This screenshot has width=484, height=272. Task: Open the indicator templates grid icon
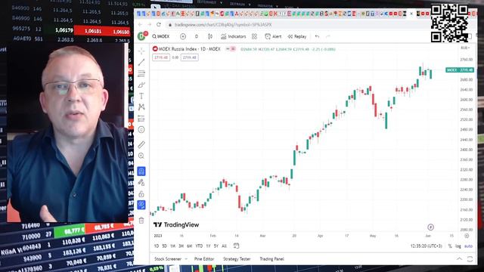tap(254, 36)
